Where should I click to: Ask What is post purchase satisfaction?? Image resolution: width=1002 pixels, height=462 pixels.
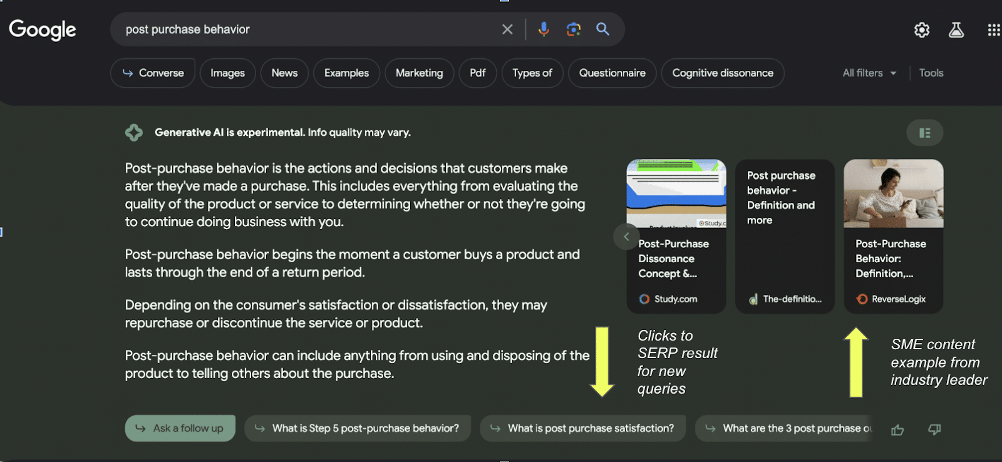(x=582, y=428)
